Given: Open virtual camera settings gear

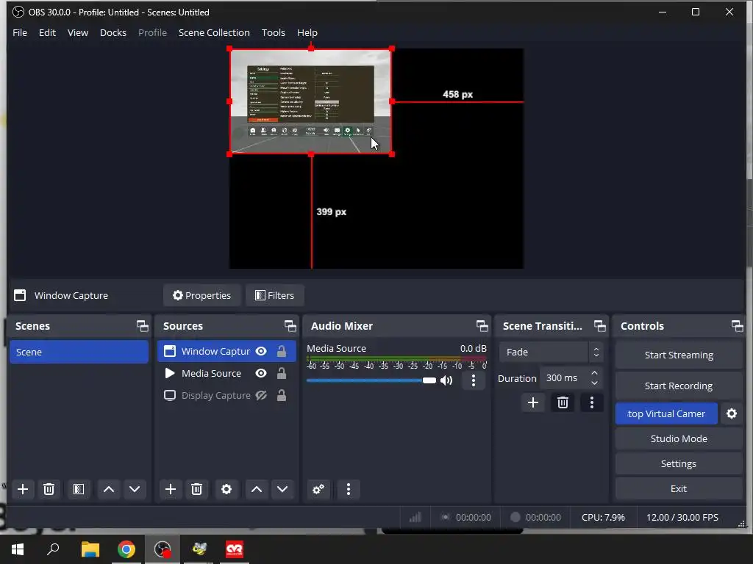Looking at the screenshot, I should click(732, 413).
